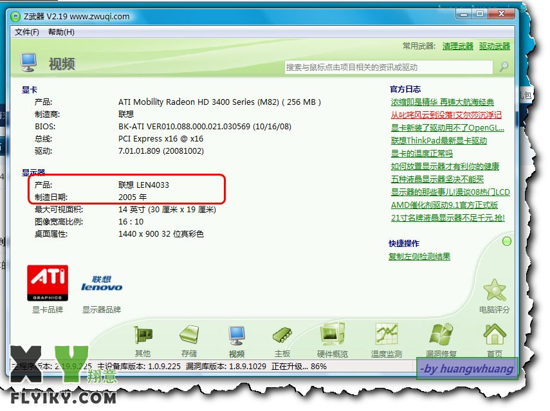Open the 浓缩即是精华 再铸大航海经典 article
Image resolution: width=550 pixels, height=411 pixels.
pyautogui.click(x=443, y=102)
